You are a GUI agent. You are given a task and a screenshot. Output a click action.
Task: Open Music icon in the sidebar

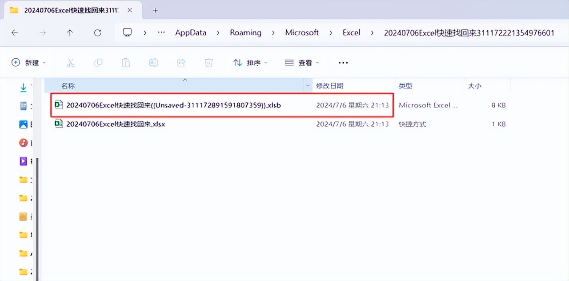click(x=24, y=143)
